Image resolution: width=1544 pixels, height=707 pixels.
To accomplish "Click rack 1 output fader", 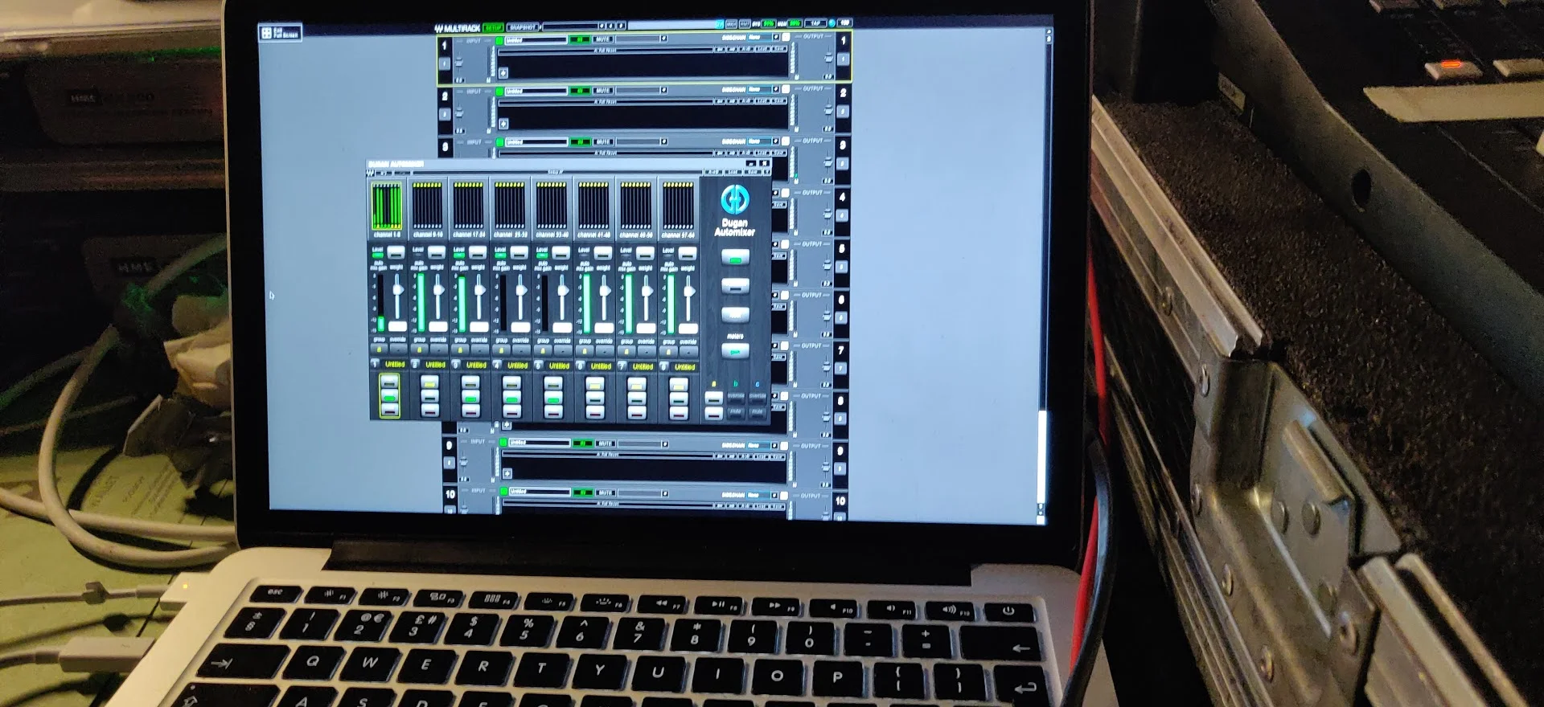I will 828,57.
